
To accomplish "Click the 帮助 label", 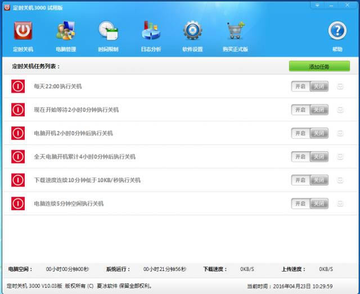I will click(x=337, y=49).
